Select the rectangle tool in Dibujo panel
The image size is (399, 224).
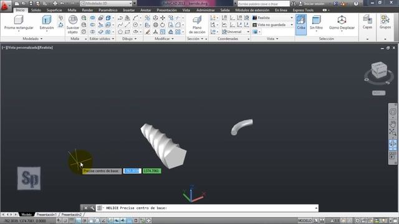pyautogui.click(x=127, y=32)
